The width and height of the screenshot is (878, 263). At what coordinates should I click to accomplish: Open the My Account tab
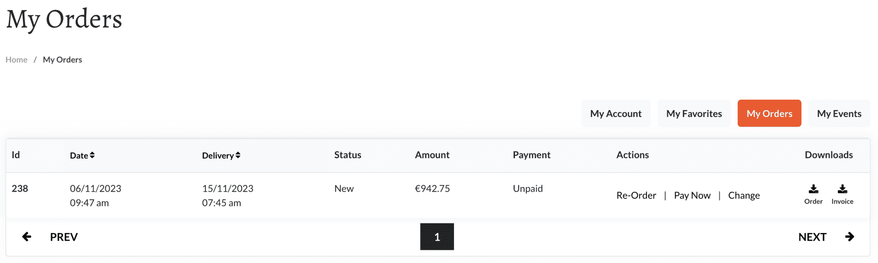click(x=615, y=114)
